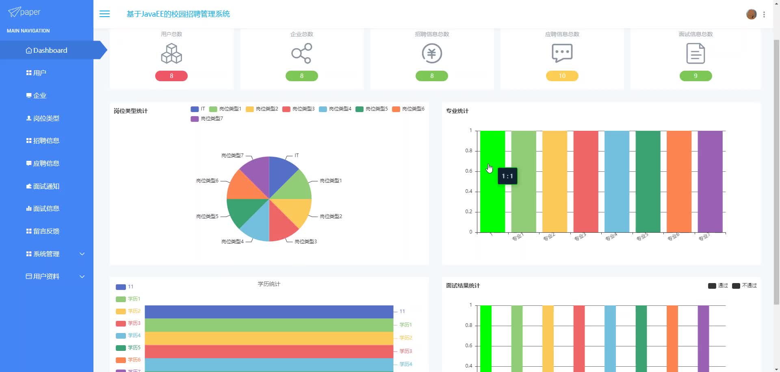
Task: Open the vertical three-dot options menu
Action: tap(764, 14)
